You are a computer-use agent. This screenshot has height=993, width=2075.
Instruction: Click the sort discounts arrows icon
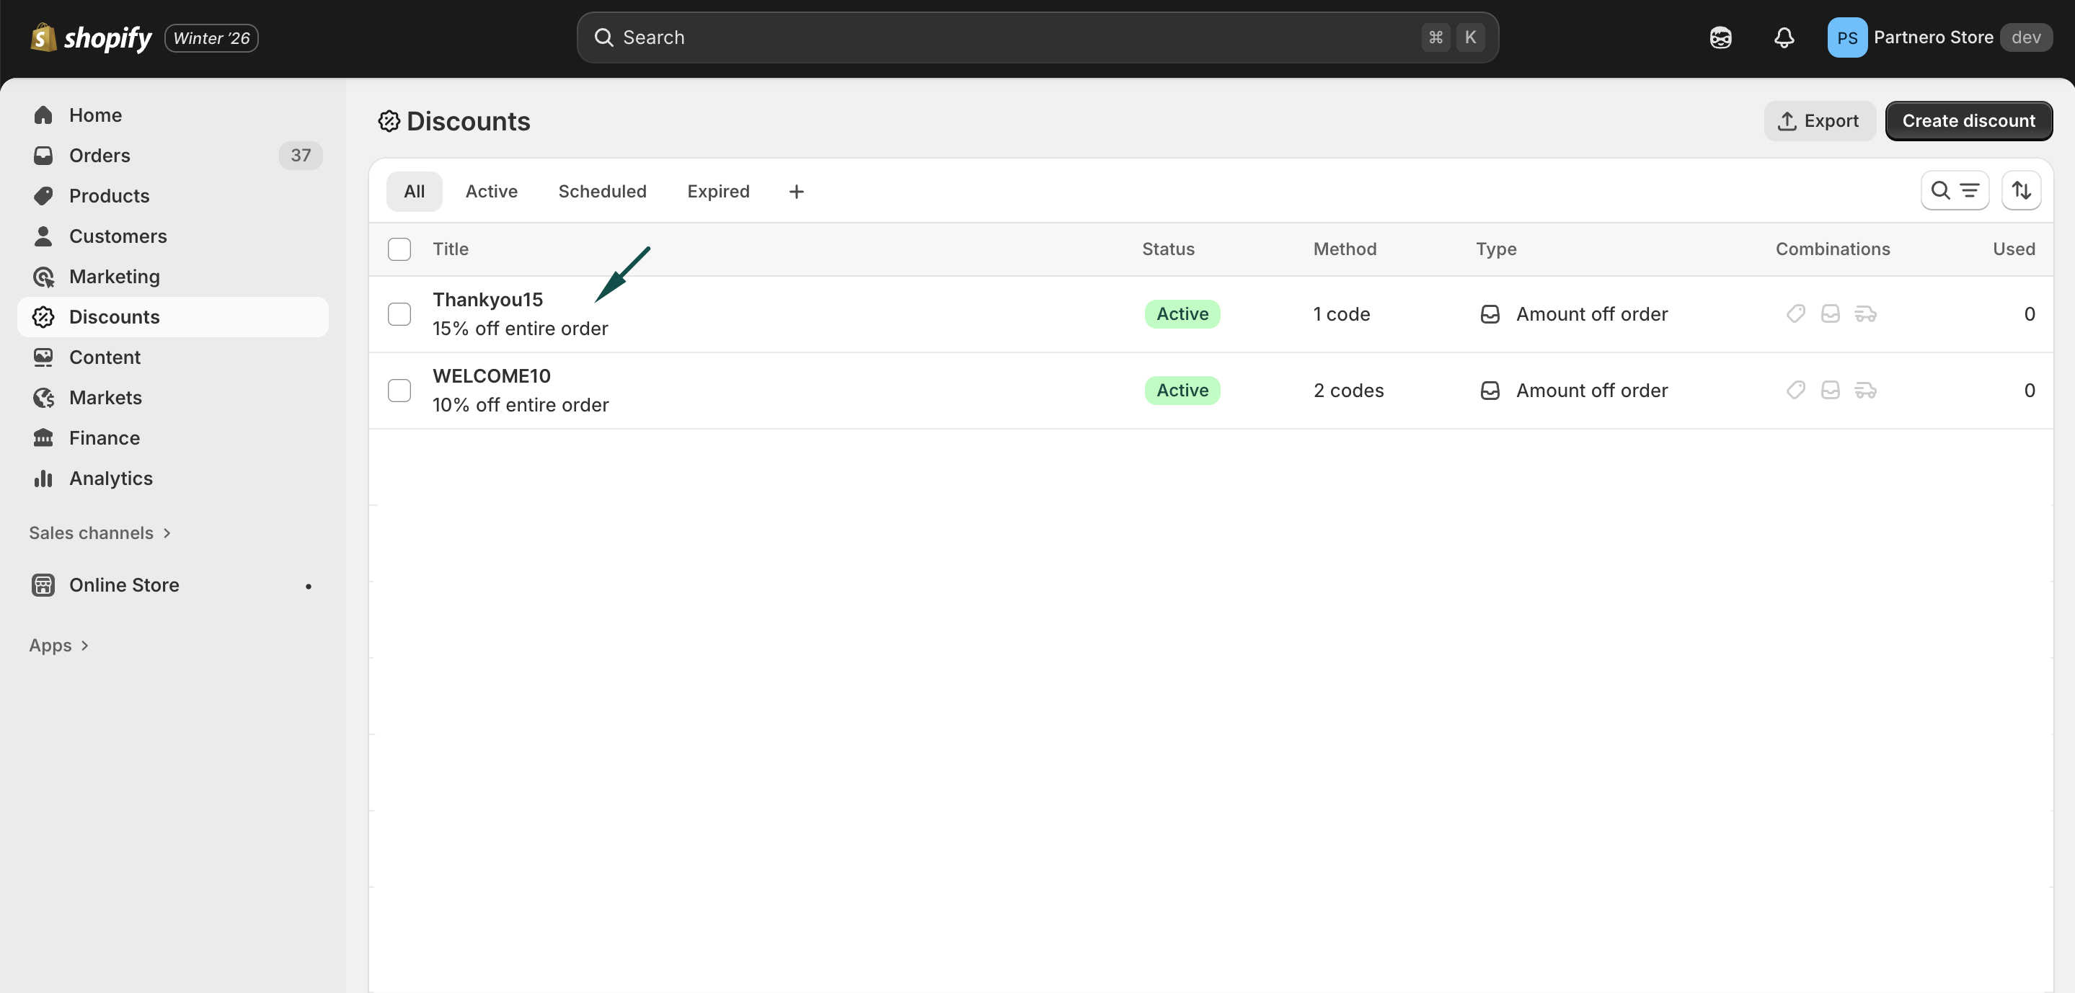click(x=2020, y=191)
